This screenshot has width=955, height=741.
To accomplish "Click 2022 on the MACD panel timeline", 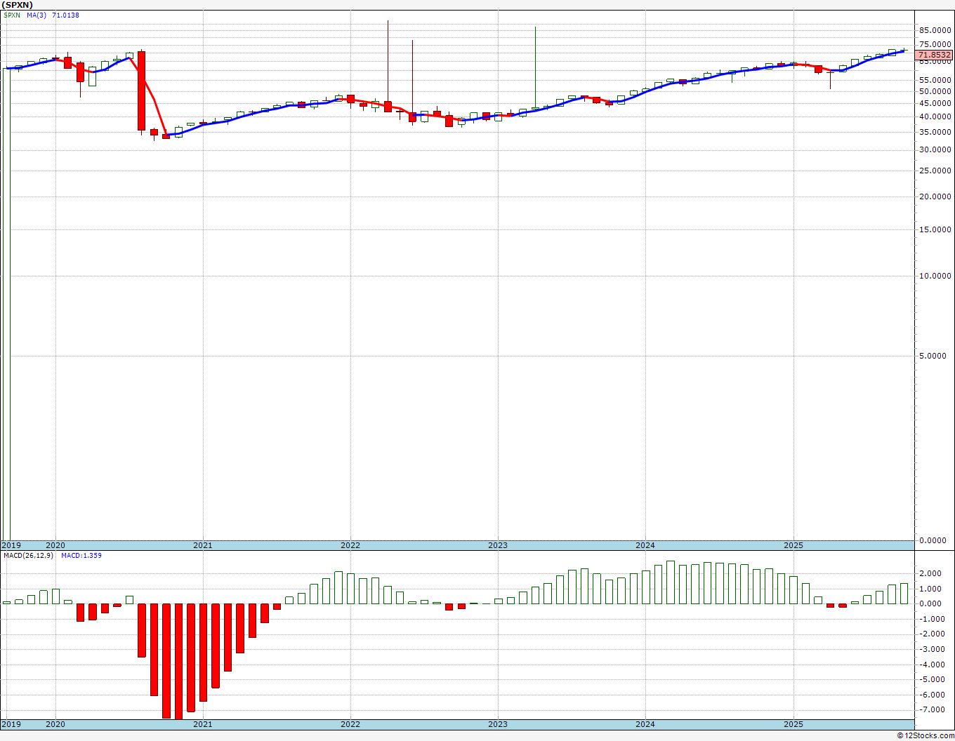I will point(350,724).
